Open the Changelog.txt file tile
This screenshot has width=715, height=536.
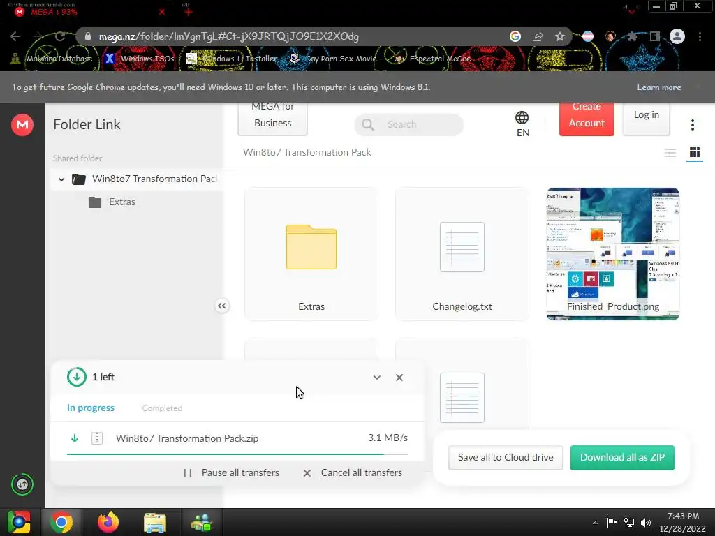tap(462, 254)
